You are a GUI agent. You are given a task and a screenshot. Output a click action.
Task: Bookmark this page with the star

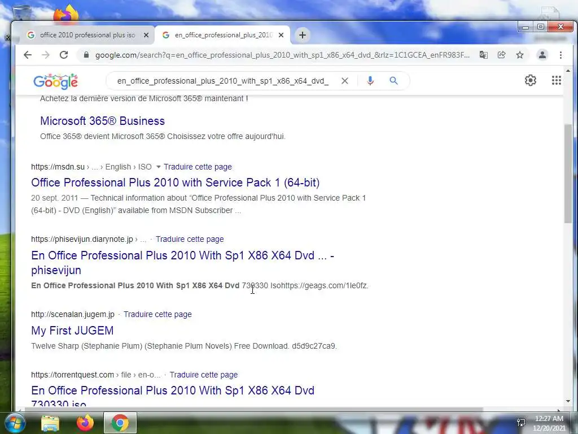coord(520,55)
